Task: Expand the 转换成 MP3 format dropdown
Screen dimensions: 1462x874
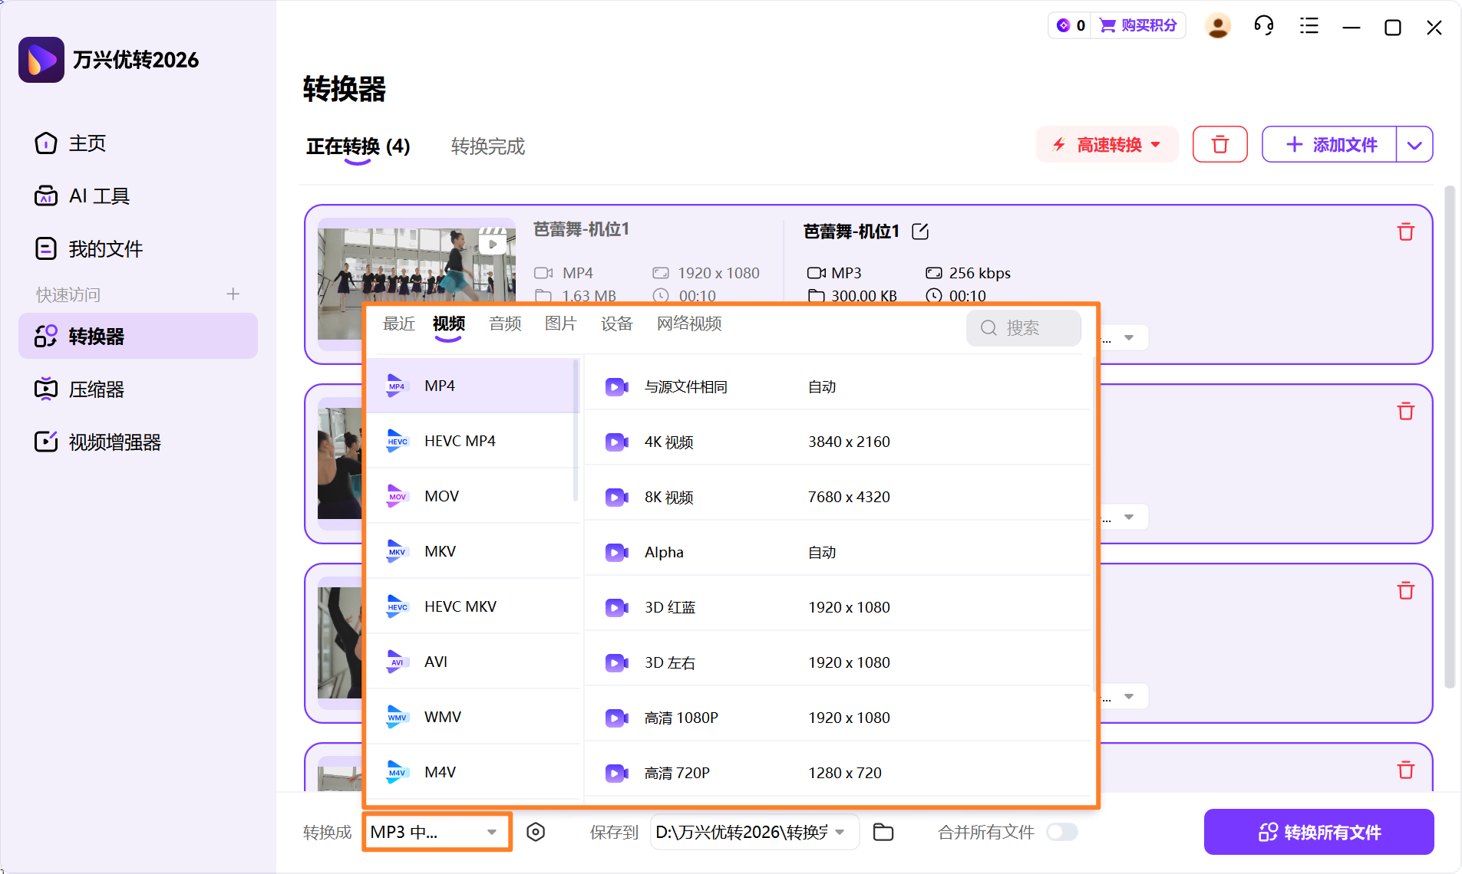Action: [436, 832]
